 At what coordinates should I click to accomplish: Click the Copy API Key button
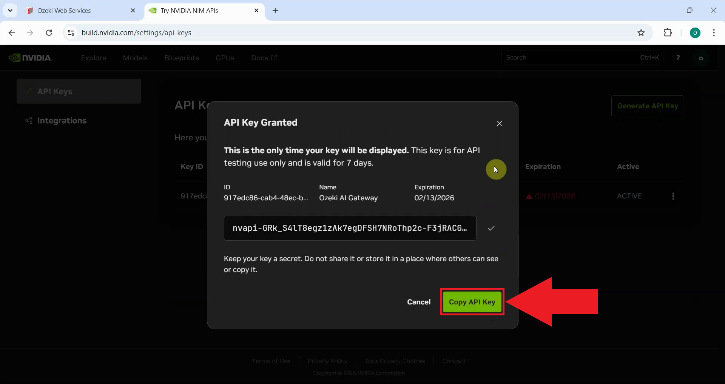[x=472, y=302]
